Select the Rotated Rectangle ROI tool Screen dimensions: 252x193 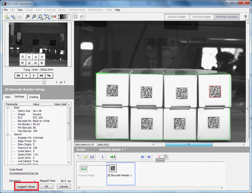tap(82, 17)
